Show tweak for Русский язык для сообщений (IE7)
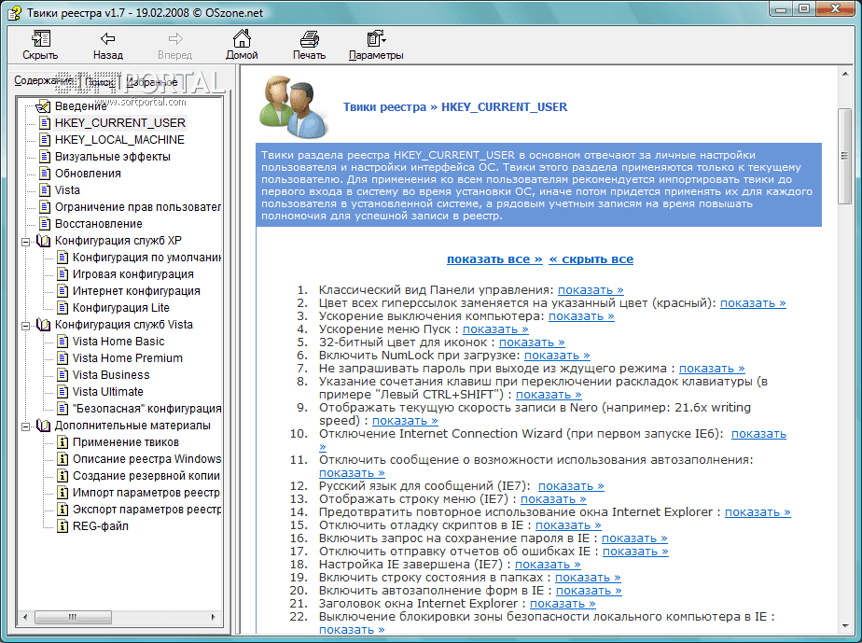 [571, 486]
